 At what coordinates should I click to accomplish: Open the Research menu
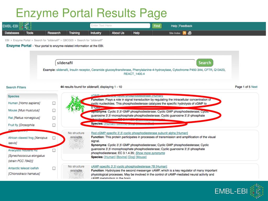coord(54,33)
